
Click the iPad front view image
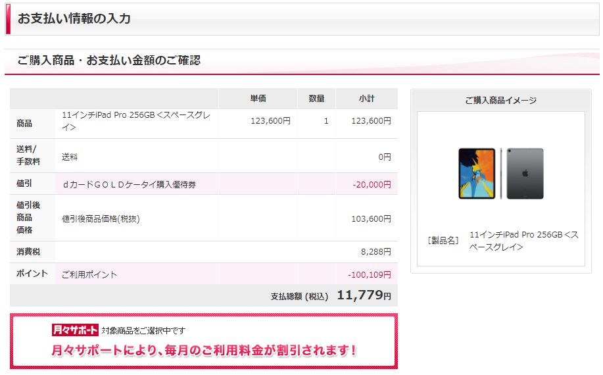[477, 174]
